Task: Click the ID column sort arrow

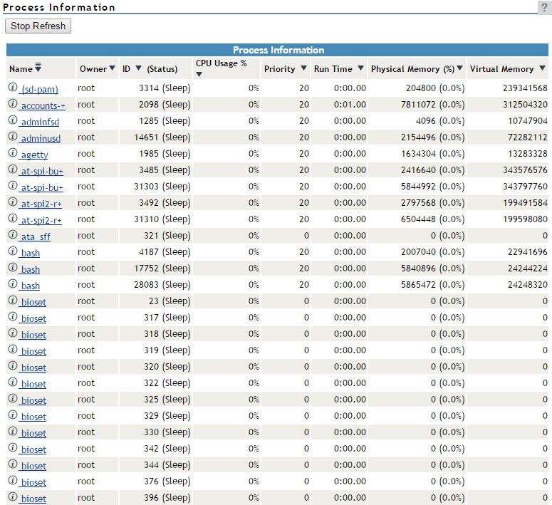Action: tap(138, 69)
